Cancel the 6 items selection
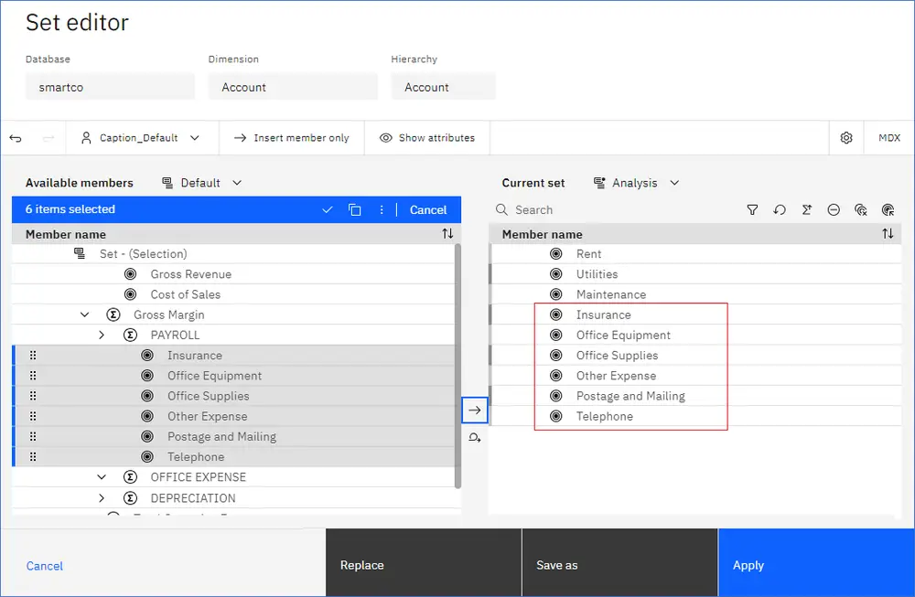 coord(427,210)
